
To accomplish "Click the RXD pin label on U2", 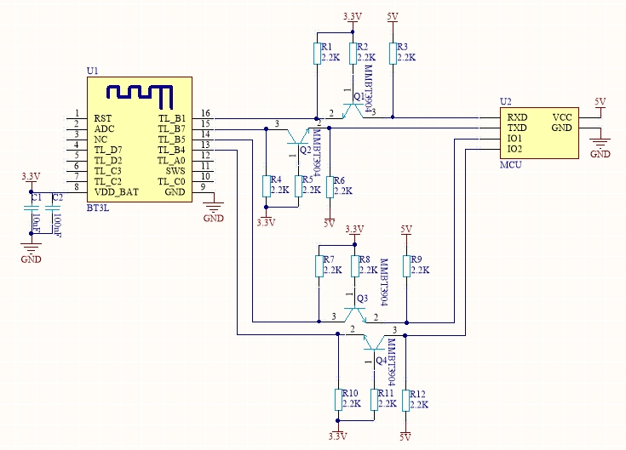I will (516, 117).
